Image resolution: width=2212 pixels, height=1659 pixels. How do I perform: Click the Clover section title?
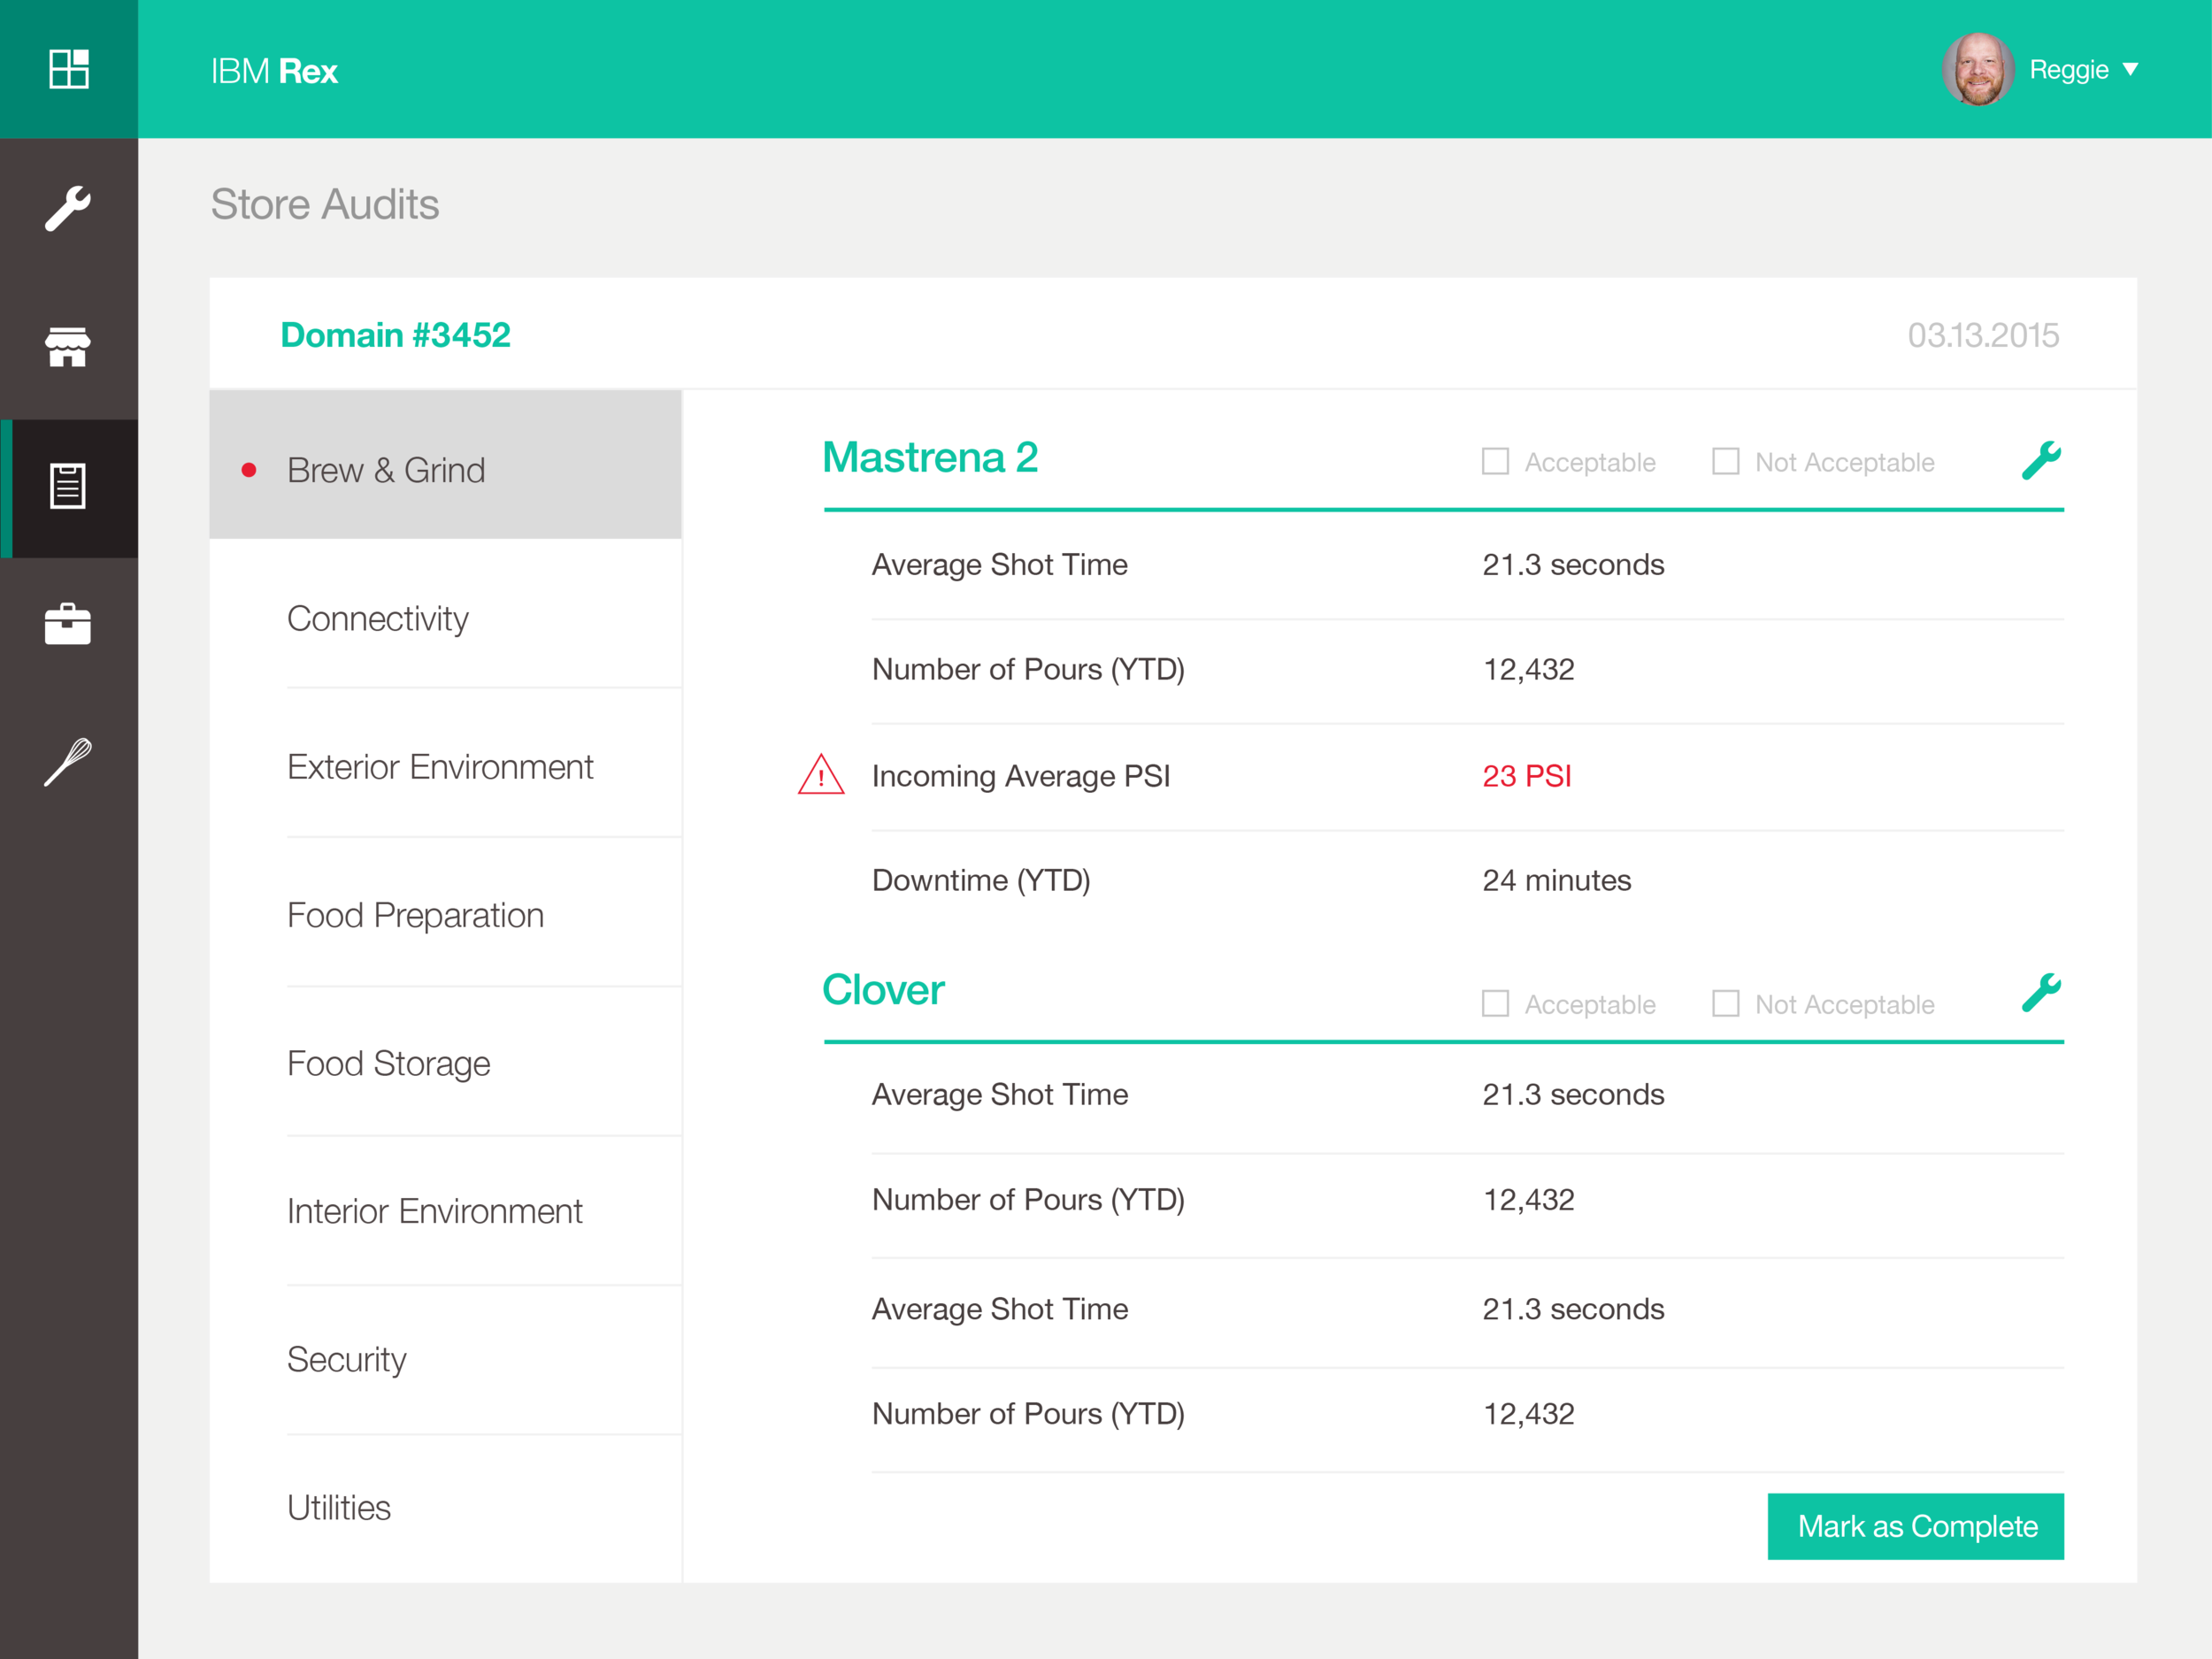(883, 990)
